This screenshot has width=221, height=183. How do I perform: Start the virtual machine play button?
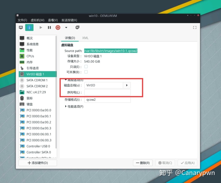(x=41, y=27)
